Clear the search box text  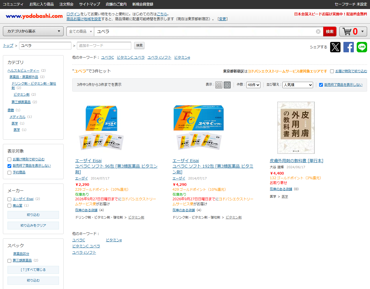(x=318, y=32)
